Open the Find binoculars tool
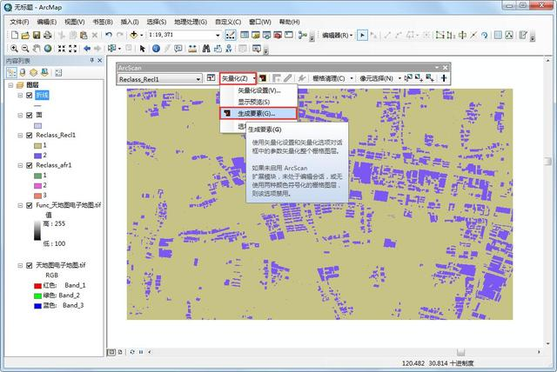 [x=206, y=49]
